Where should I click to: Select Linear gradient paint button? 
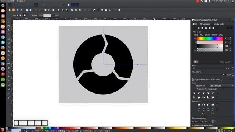point(202,28)
